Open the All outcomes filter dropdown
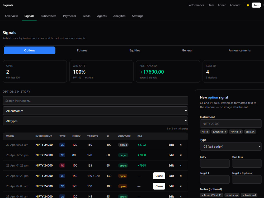Viewport: 264px width, 198px height. click(95, 111)
